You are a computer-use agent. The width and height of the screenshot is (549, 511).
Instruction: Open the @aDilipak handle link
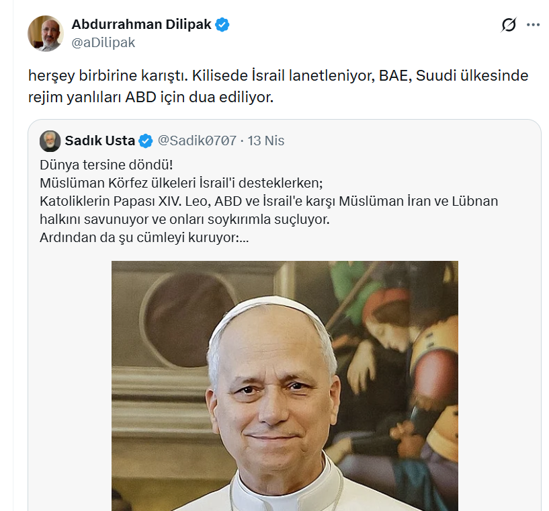click(103, 43)
